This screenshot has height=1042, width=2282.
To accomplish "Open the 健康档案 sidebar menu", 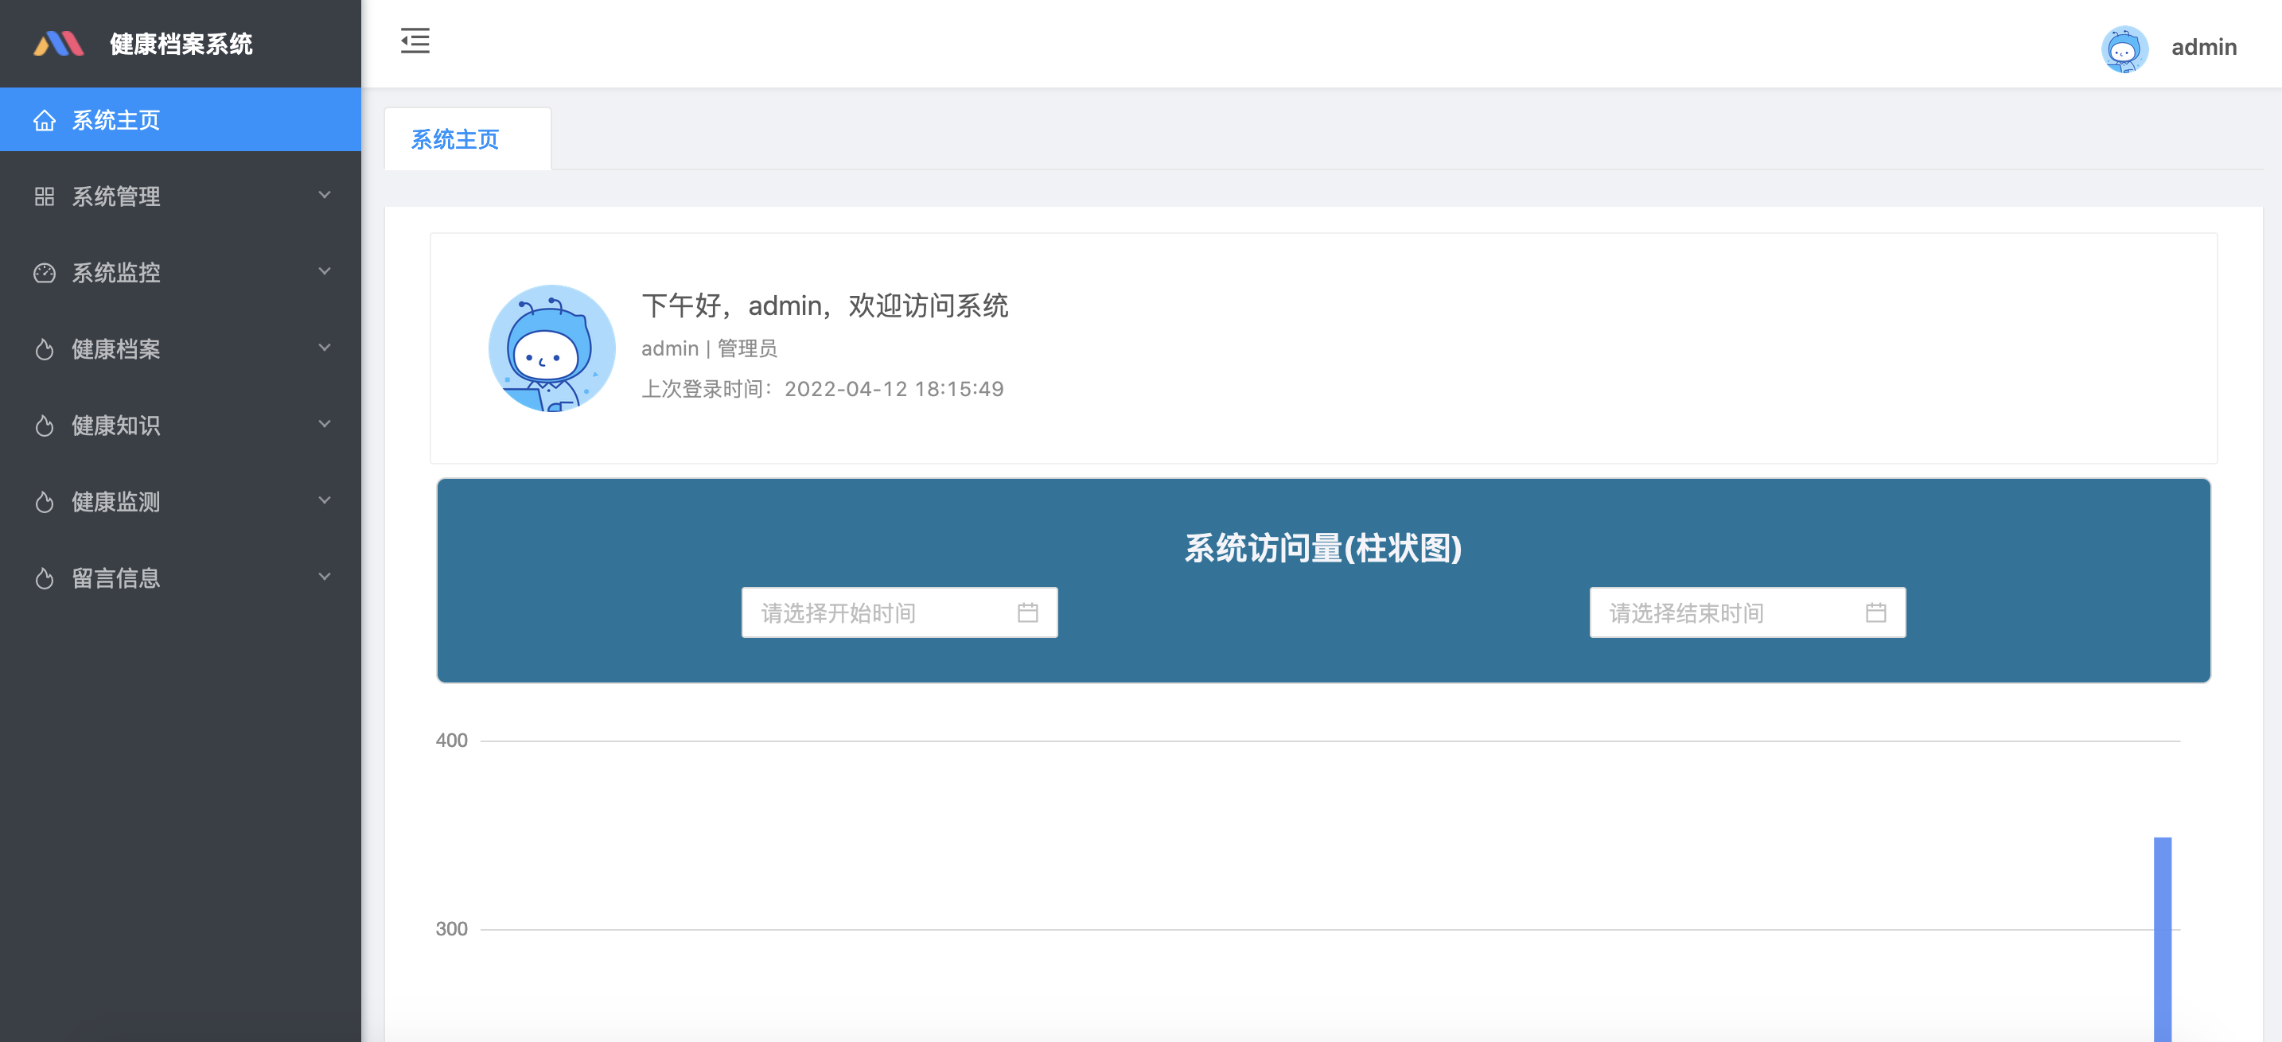I will (181, 349).
